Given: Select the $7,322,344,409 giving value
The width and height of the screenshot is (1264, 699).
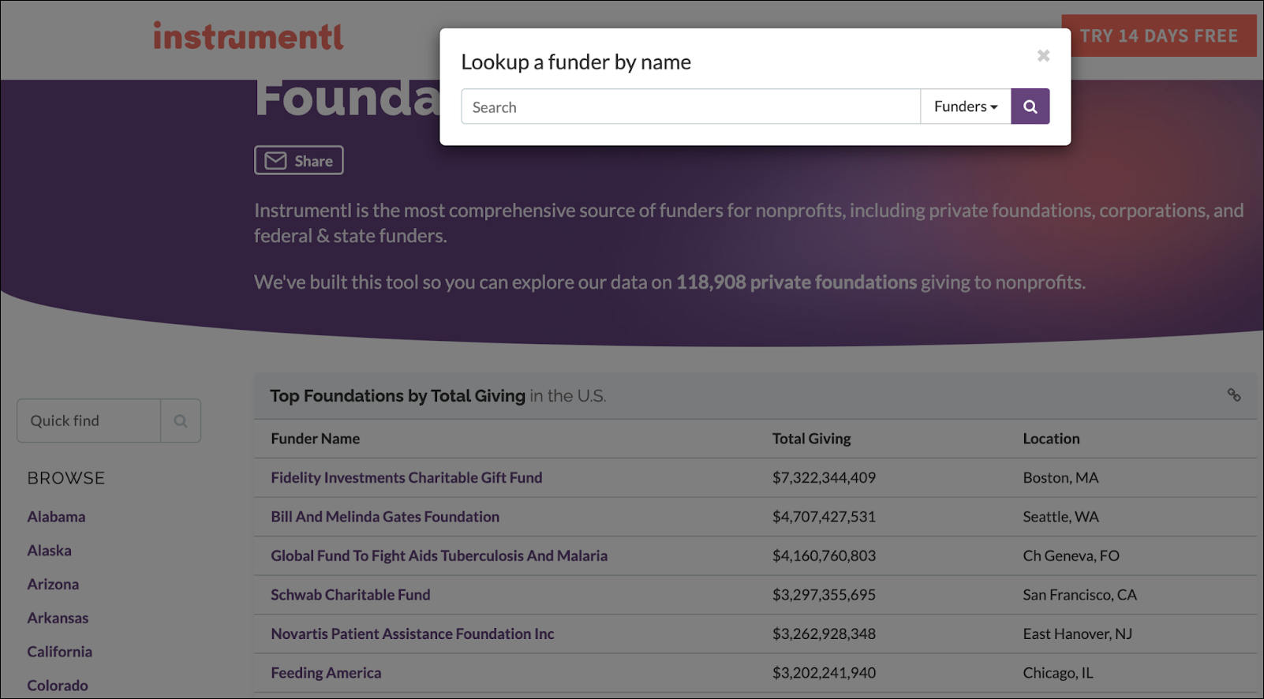Looking at the screenshot, I should coord(824,477).
